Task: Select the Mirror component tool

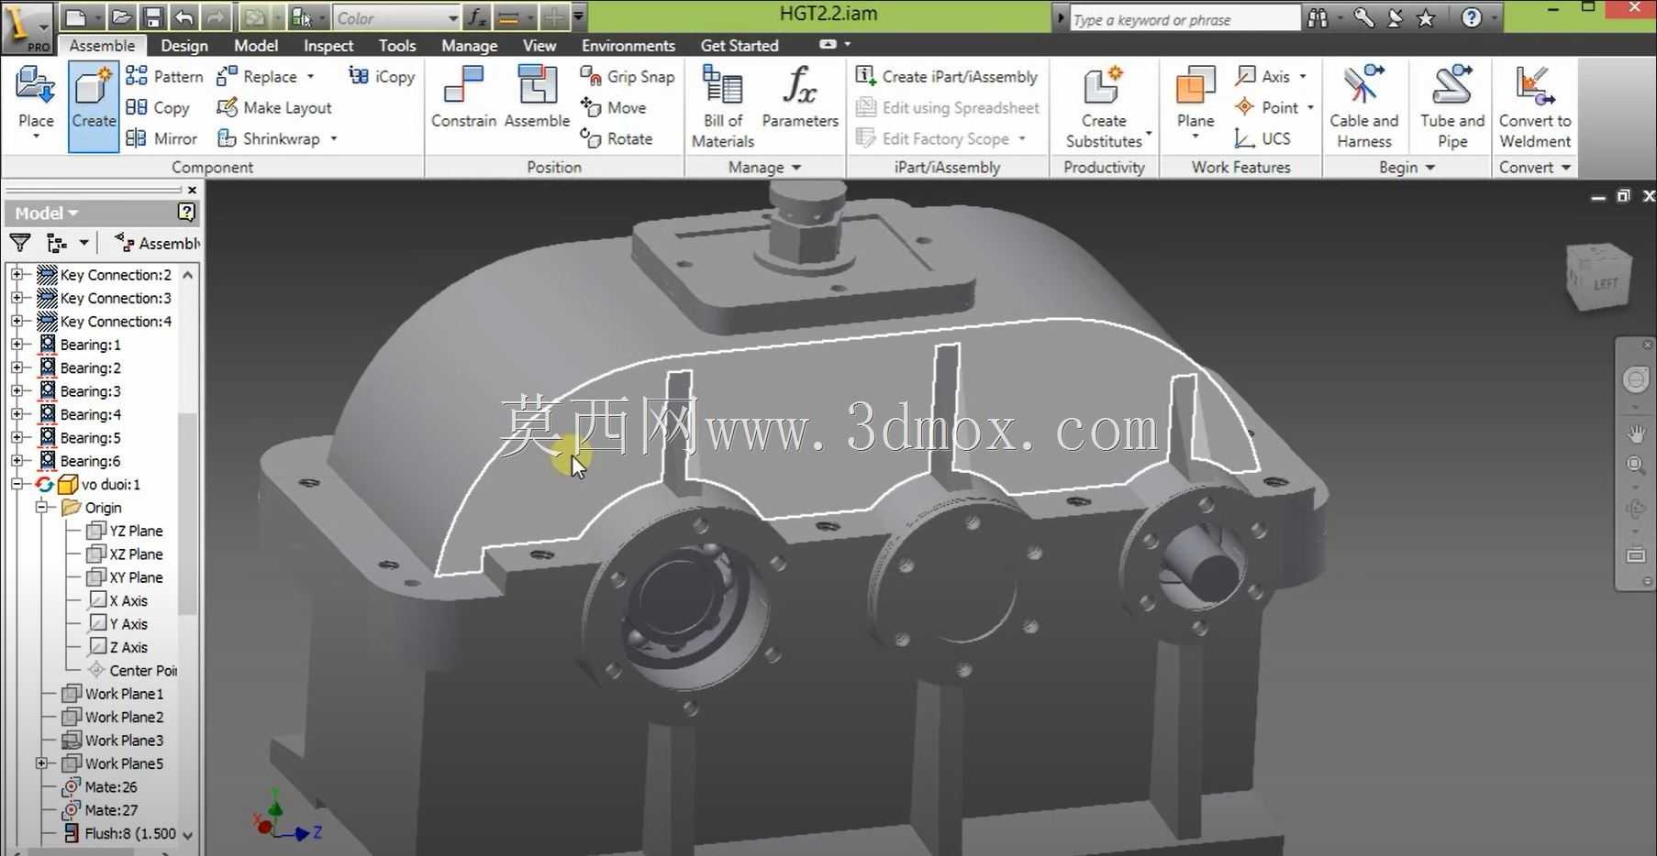Action: 161,138
